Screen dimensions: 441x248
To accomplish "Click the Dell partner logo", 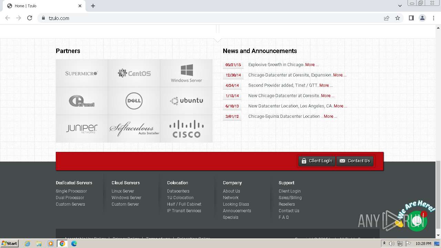I will (134, 101).
